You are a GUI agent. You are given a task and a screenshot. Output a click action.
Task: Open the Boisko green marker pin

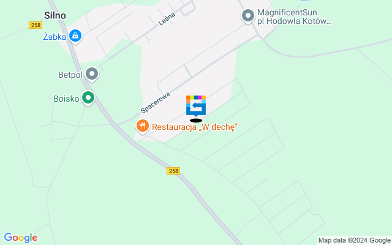(x=88, y=98)
